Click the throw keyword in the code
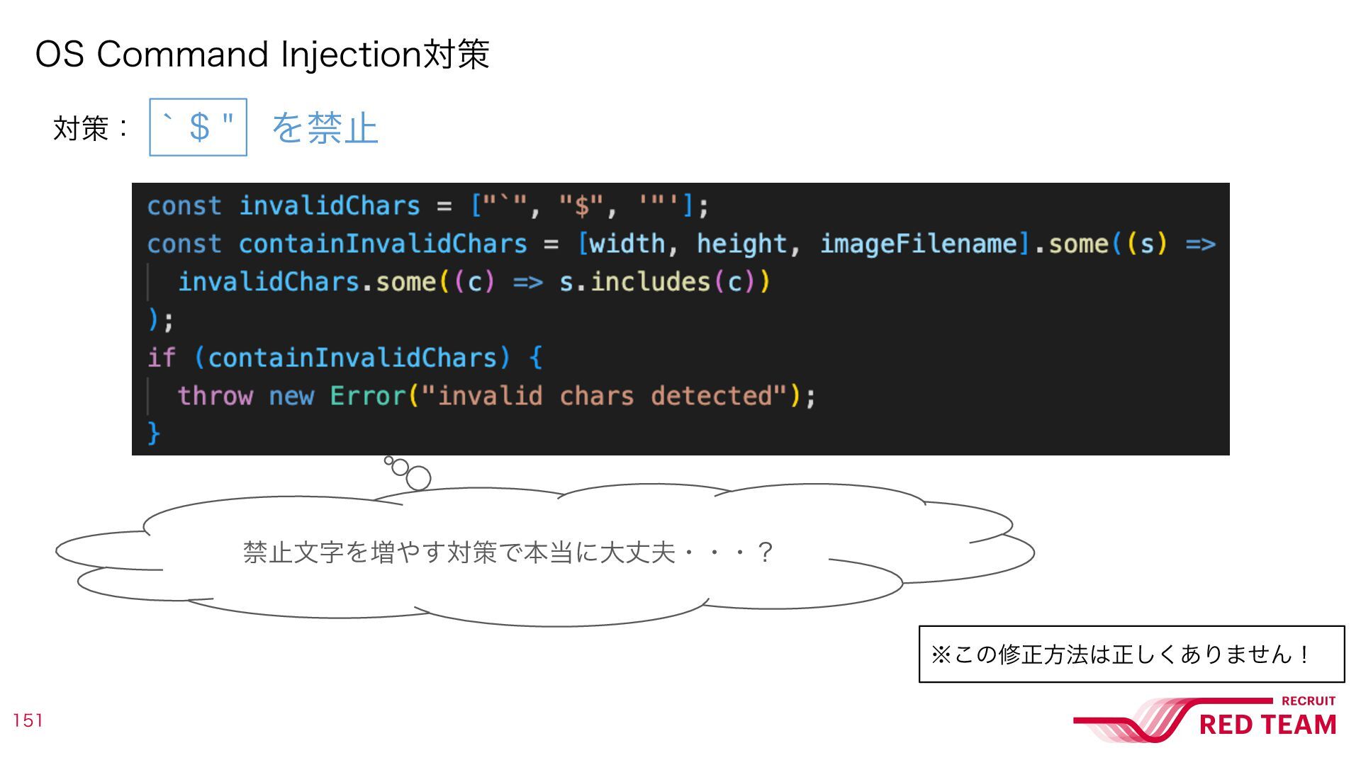 tap(215, 395)
